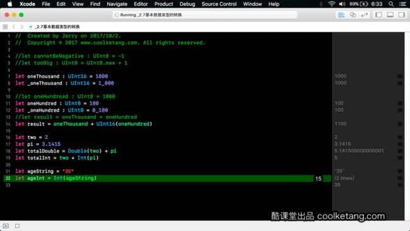Click the Bluetooth icon in menu bar
Image resolution: width=410 pixels, height=231 pixels.
321,4
